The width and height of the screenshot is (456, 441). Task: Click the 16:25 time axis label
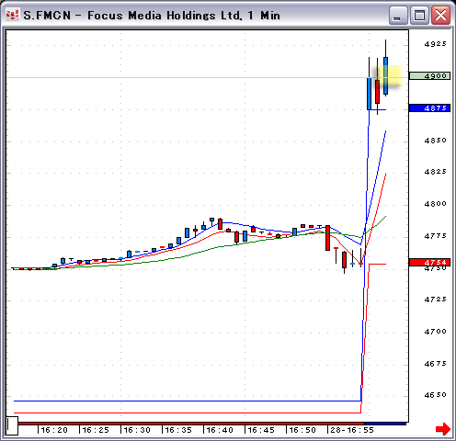click(96, 430)
